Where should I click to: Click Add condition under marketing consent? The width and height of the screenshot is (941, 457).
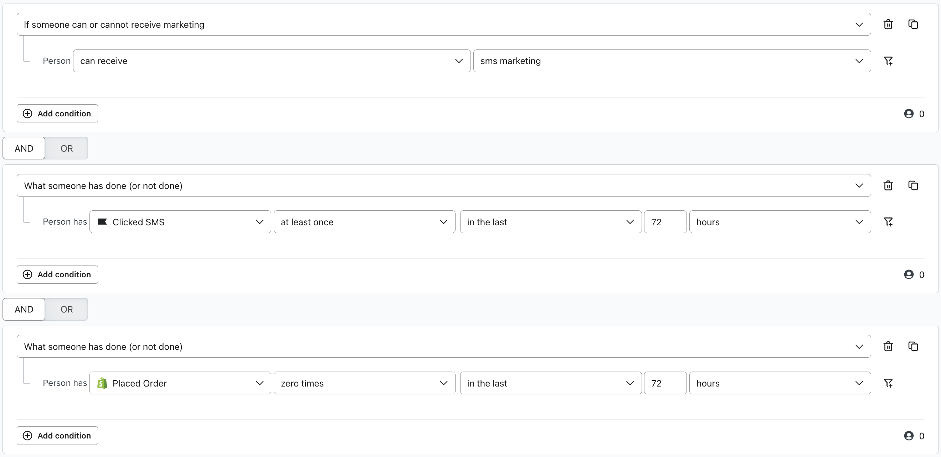point(57,114)
